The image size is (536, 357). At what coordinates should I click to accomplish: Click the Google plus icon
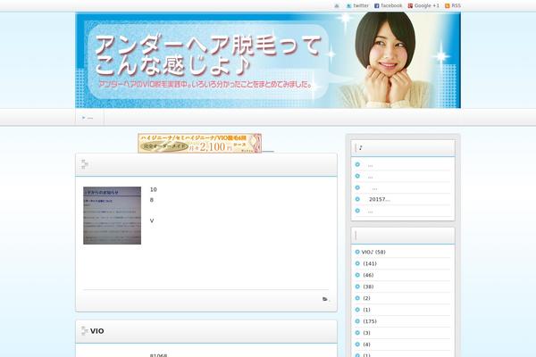tap(410, 6)
